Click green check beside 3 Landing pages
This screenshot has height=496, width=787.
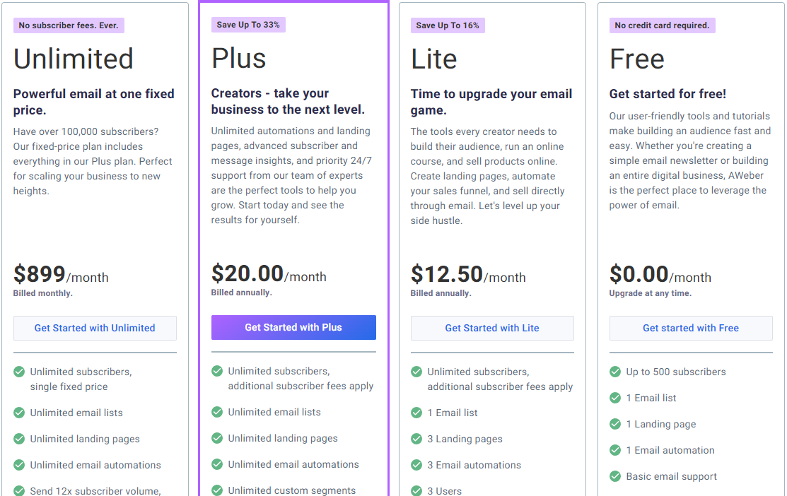pyautogui.click(x=416, y=439)
